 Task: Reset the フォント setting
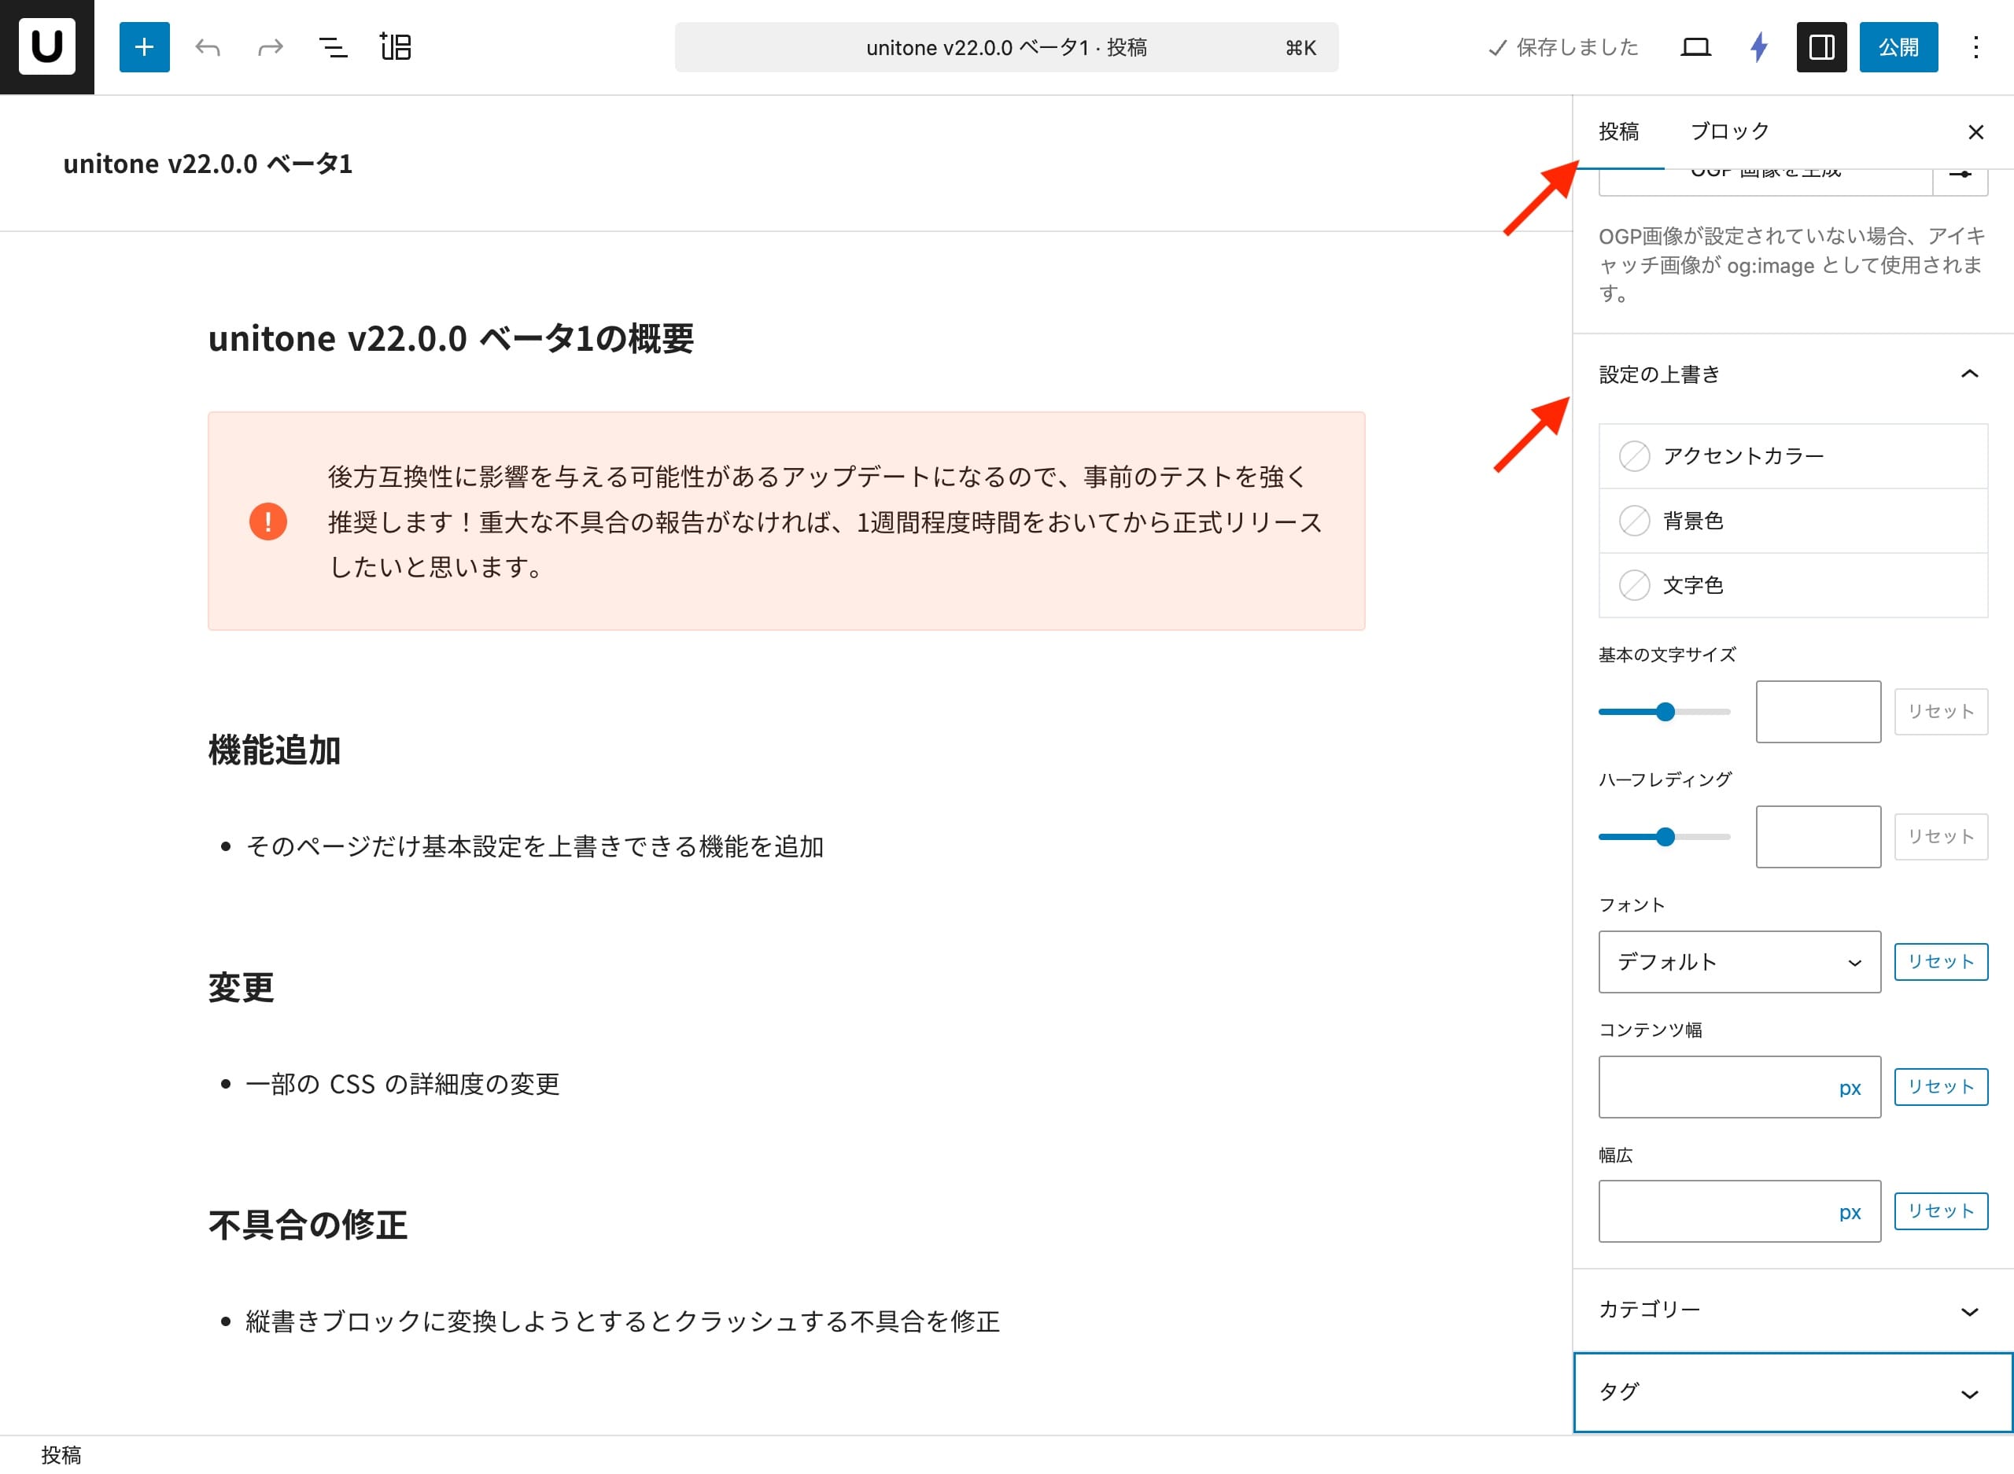coord(1941,962)
